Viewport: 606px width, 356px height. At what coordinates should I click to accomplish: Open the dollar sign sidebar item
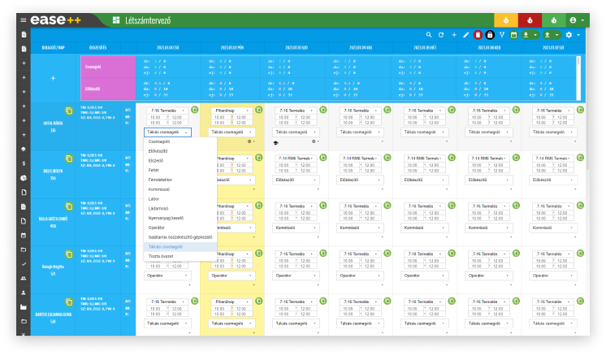pos(24,163)
